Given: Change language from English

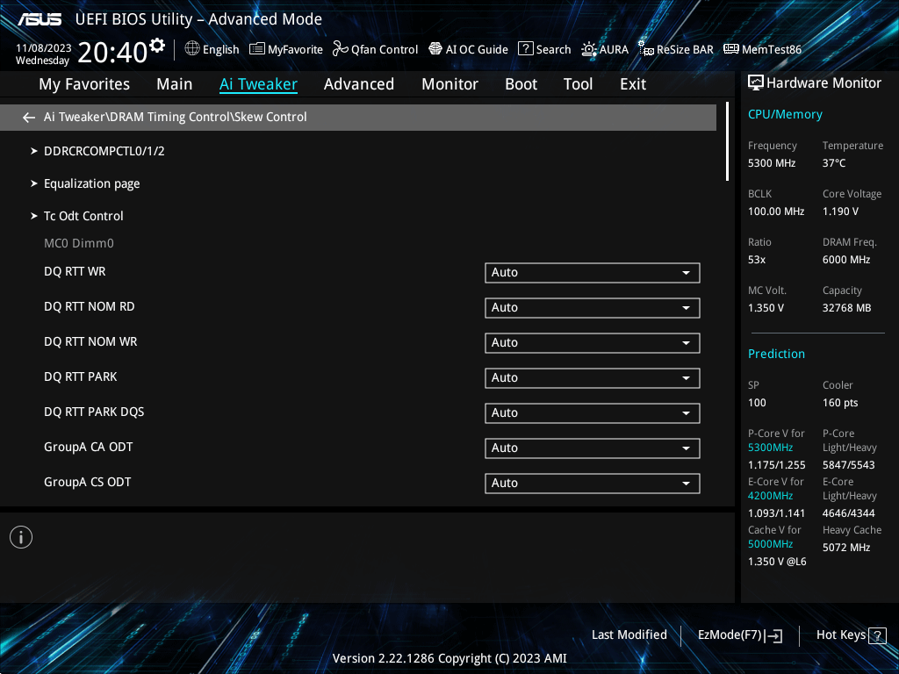Looking at the screenshot, I should coord(220,50).
